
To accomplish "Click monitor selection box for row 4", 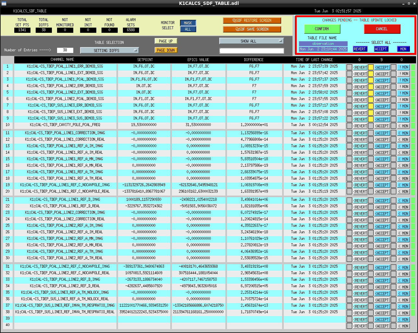I will (x=393, y=87).
